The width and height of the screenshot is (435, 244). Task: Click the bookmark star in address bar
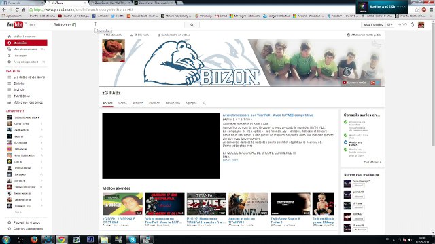(x=417, y=9)
